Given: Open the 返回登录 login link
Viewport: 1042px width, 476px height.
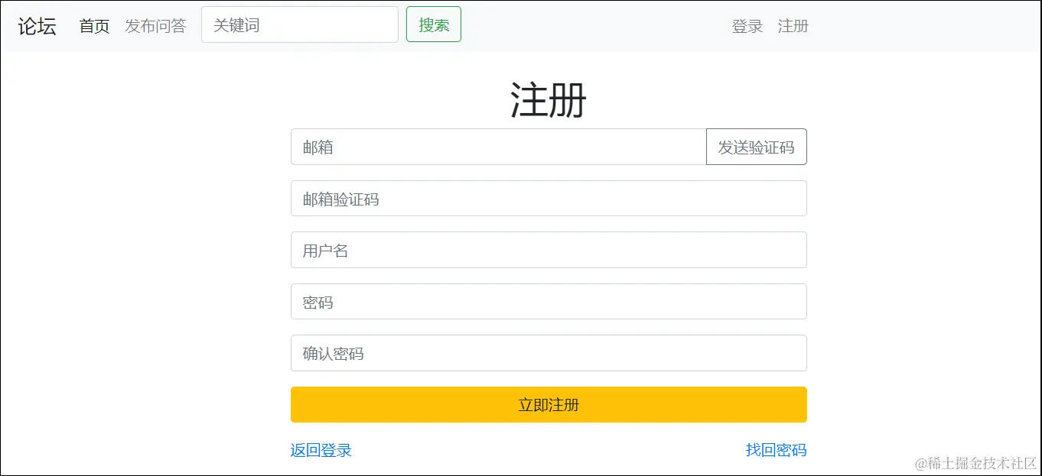Looking at the screenshot, I should (x=321, y=450).
